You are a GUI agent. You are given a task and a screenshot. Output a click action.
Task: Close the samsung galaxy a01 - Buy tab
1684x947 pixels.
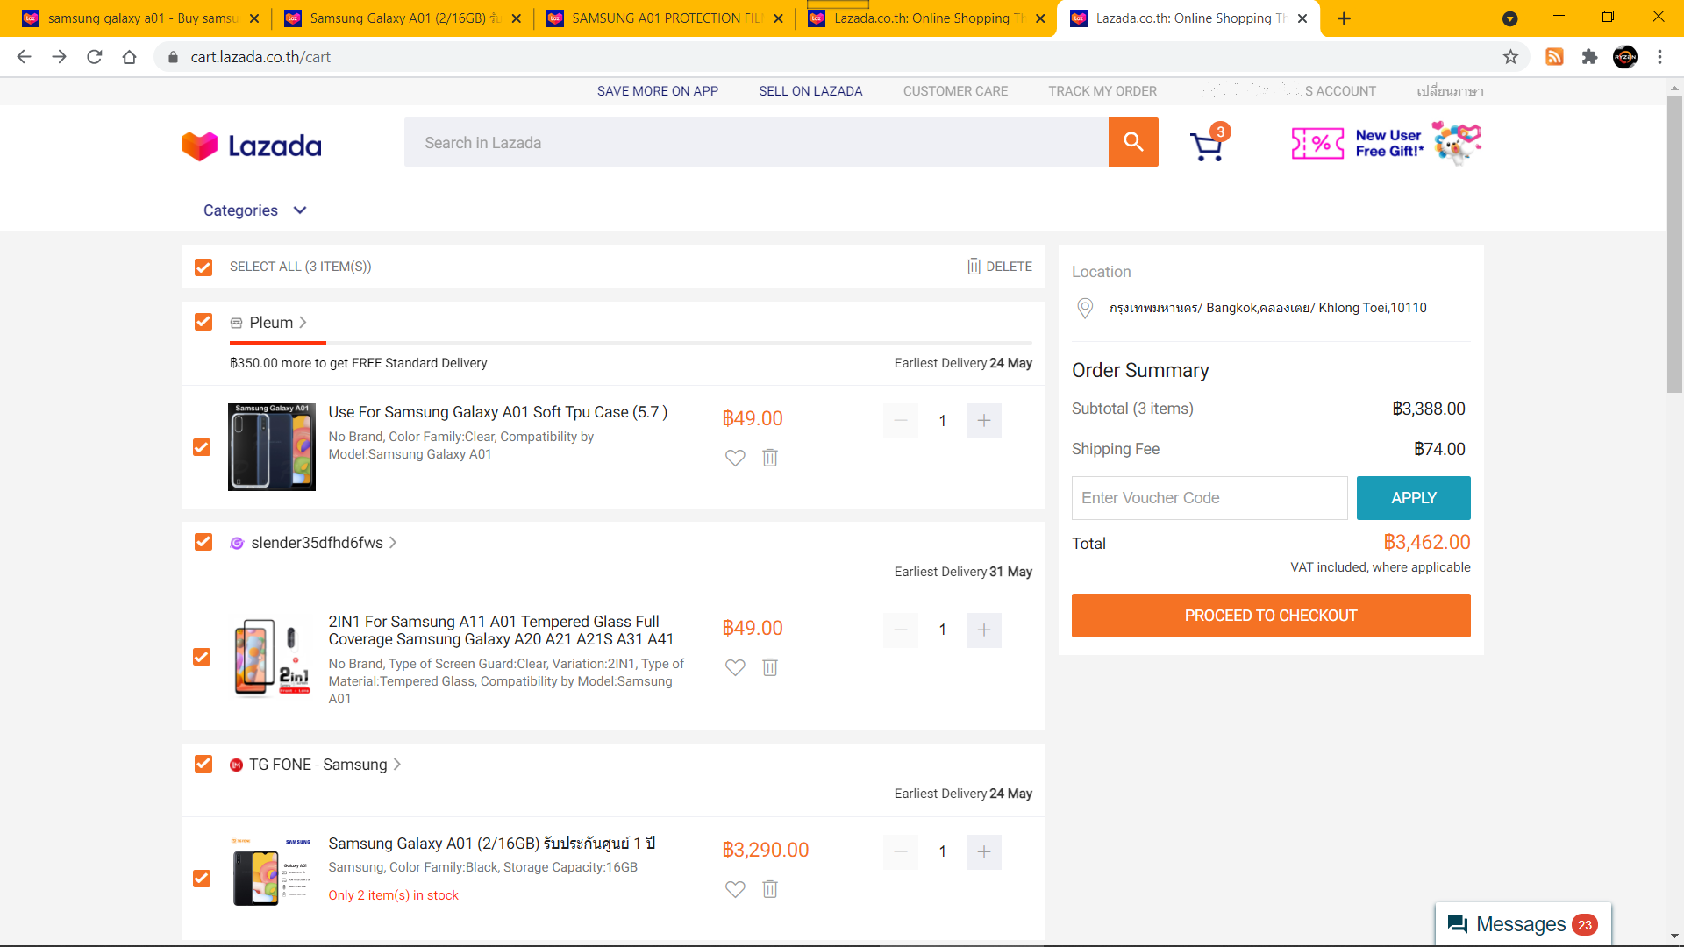pyautogui.click(x=254, y=18)
